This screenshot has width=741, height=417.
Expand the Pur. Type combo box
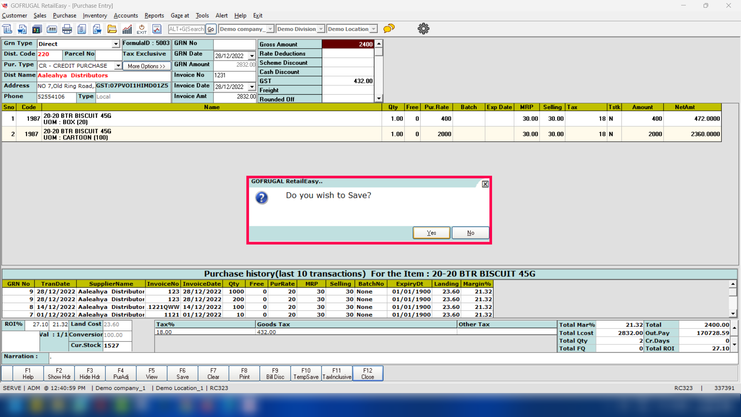tap(118, 66)
